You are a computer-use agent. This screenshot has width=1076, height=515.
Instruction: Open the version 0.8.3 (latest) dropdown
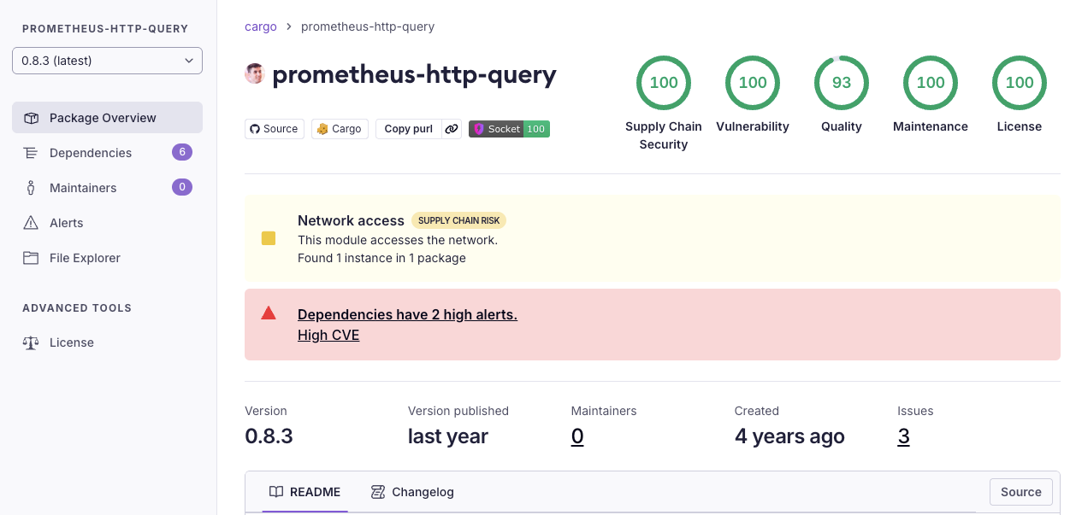[x=107, y=61]
